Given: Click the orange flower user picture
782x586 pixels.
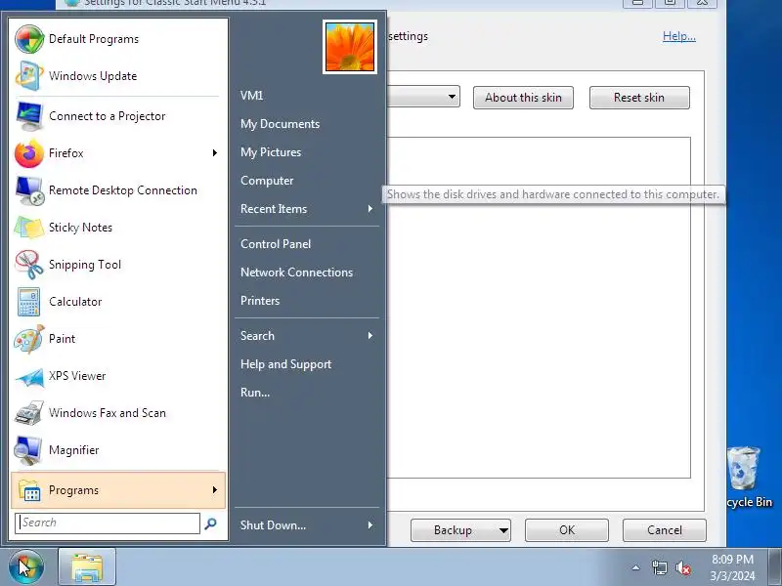Looking at the screenshot, I should tap(350, 47).
